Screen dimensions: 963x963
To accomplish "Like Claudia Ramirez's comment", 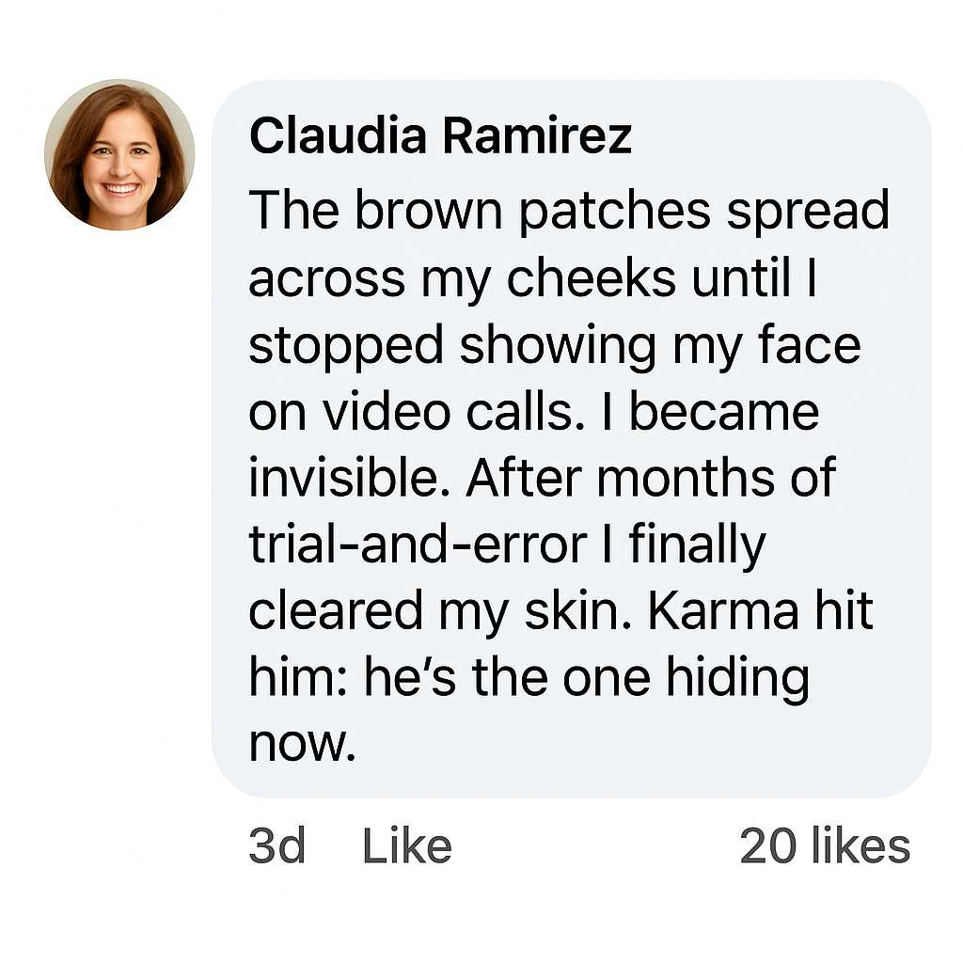I will pyautogui.click(x=406, y=846).
